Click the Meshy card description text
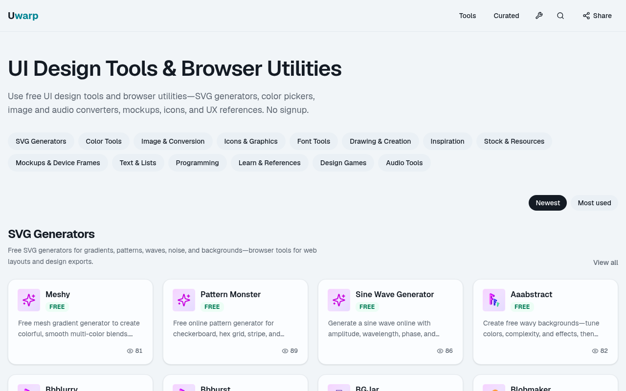 (x=79, y=328)
